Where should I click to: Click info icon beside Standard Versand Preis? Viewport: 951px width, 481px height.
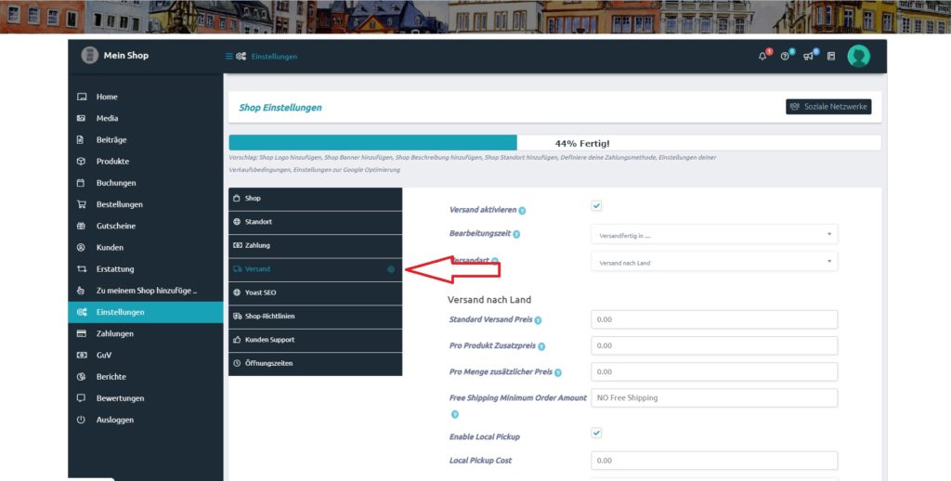[538, 320]
